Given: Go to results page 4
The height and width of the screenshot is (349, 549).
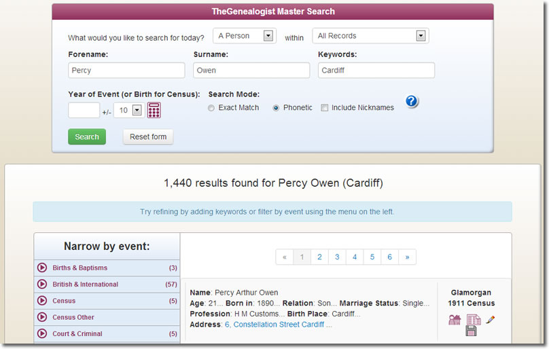Looking at the screenshot, I should click(354, 257).
